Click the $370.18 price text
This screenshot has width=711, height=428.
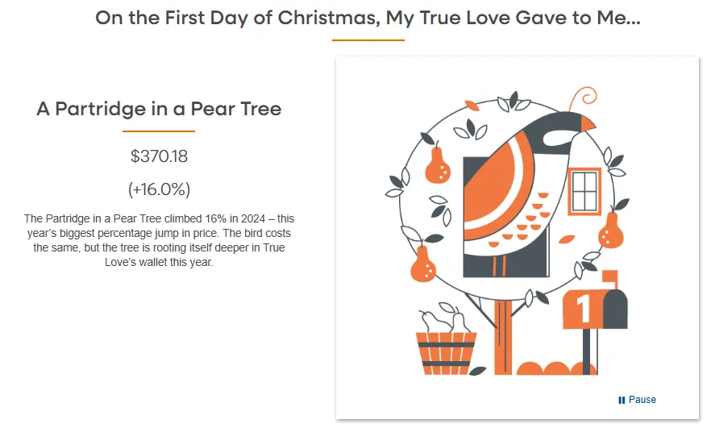click(159, 156)
